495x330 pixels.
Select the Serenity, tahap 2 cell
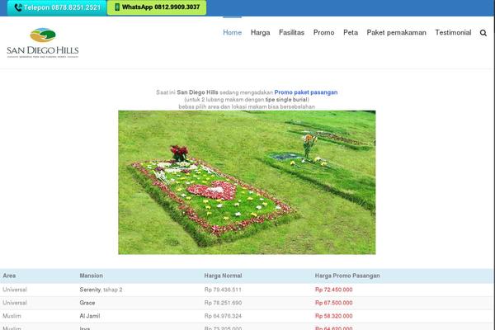(101, 290)
